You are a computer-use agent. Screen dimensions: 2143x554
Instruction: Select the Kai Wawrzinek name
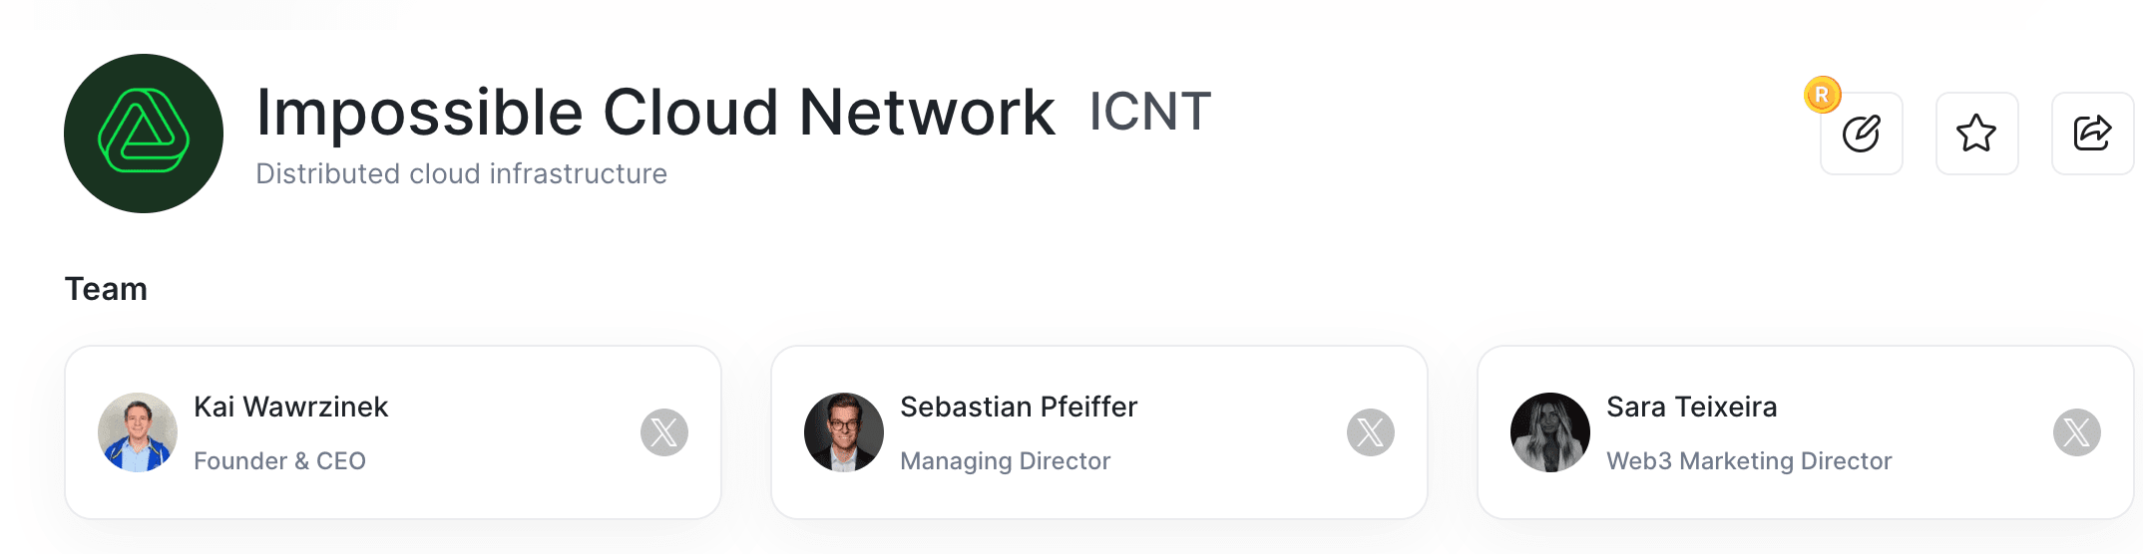pyautogui.click(x=290, y=407)
